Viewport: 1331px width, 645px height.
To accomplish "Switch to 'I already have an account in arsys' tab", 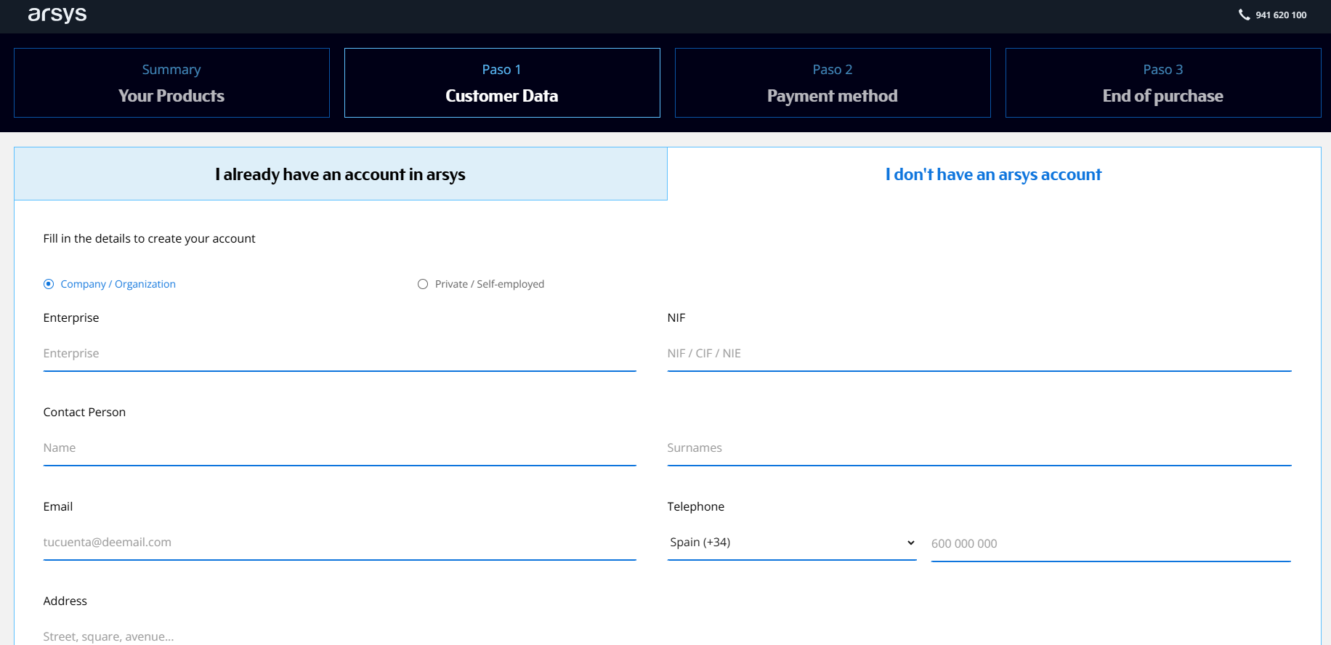I will pyautogui.click(x=341, y=174).
